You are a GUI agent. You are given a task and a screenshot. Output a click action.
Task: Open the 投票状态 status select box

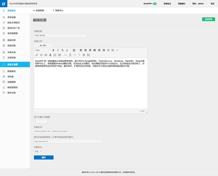pyautogui.click(x=38, y=151)
